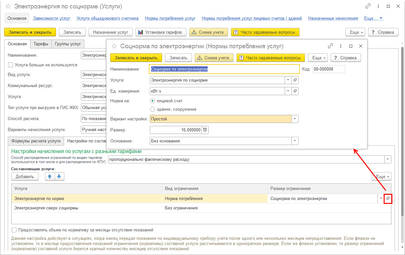Open Назначенные начисления link
405x255 pixels.
point(333,18)
